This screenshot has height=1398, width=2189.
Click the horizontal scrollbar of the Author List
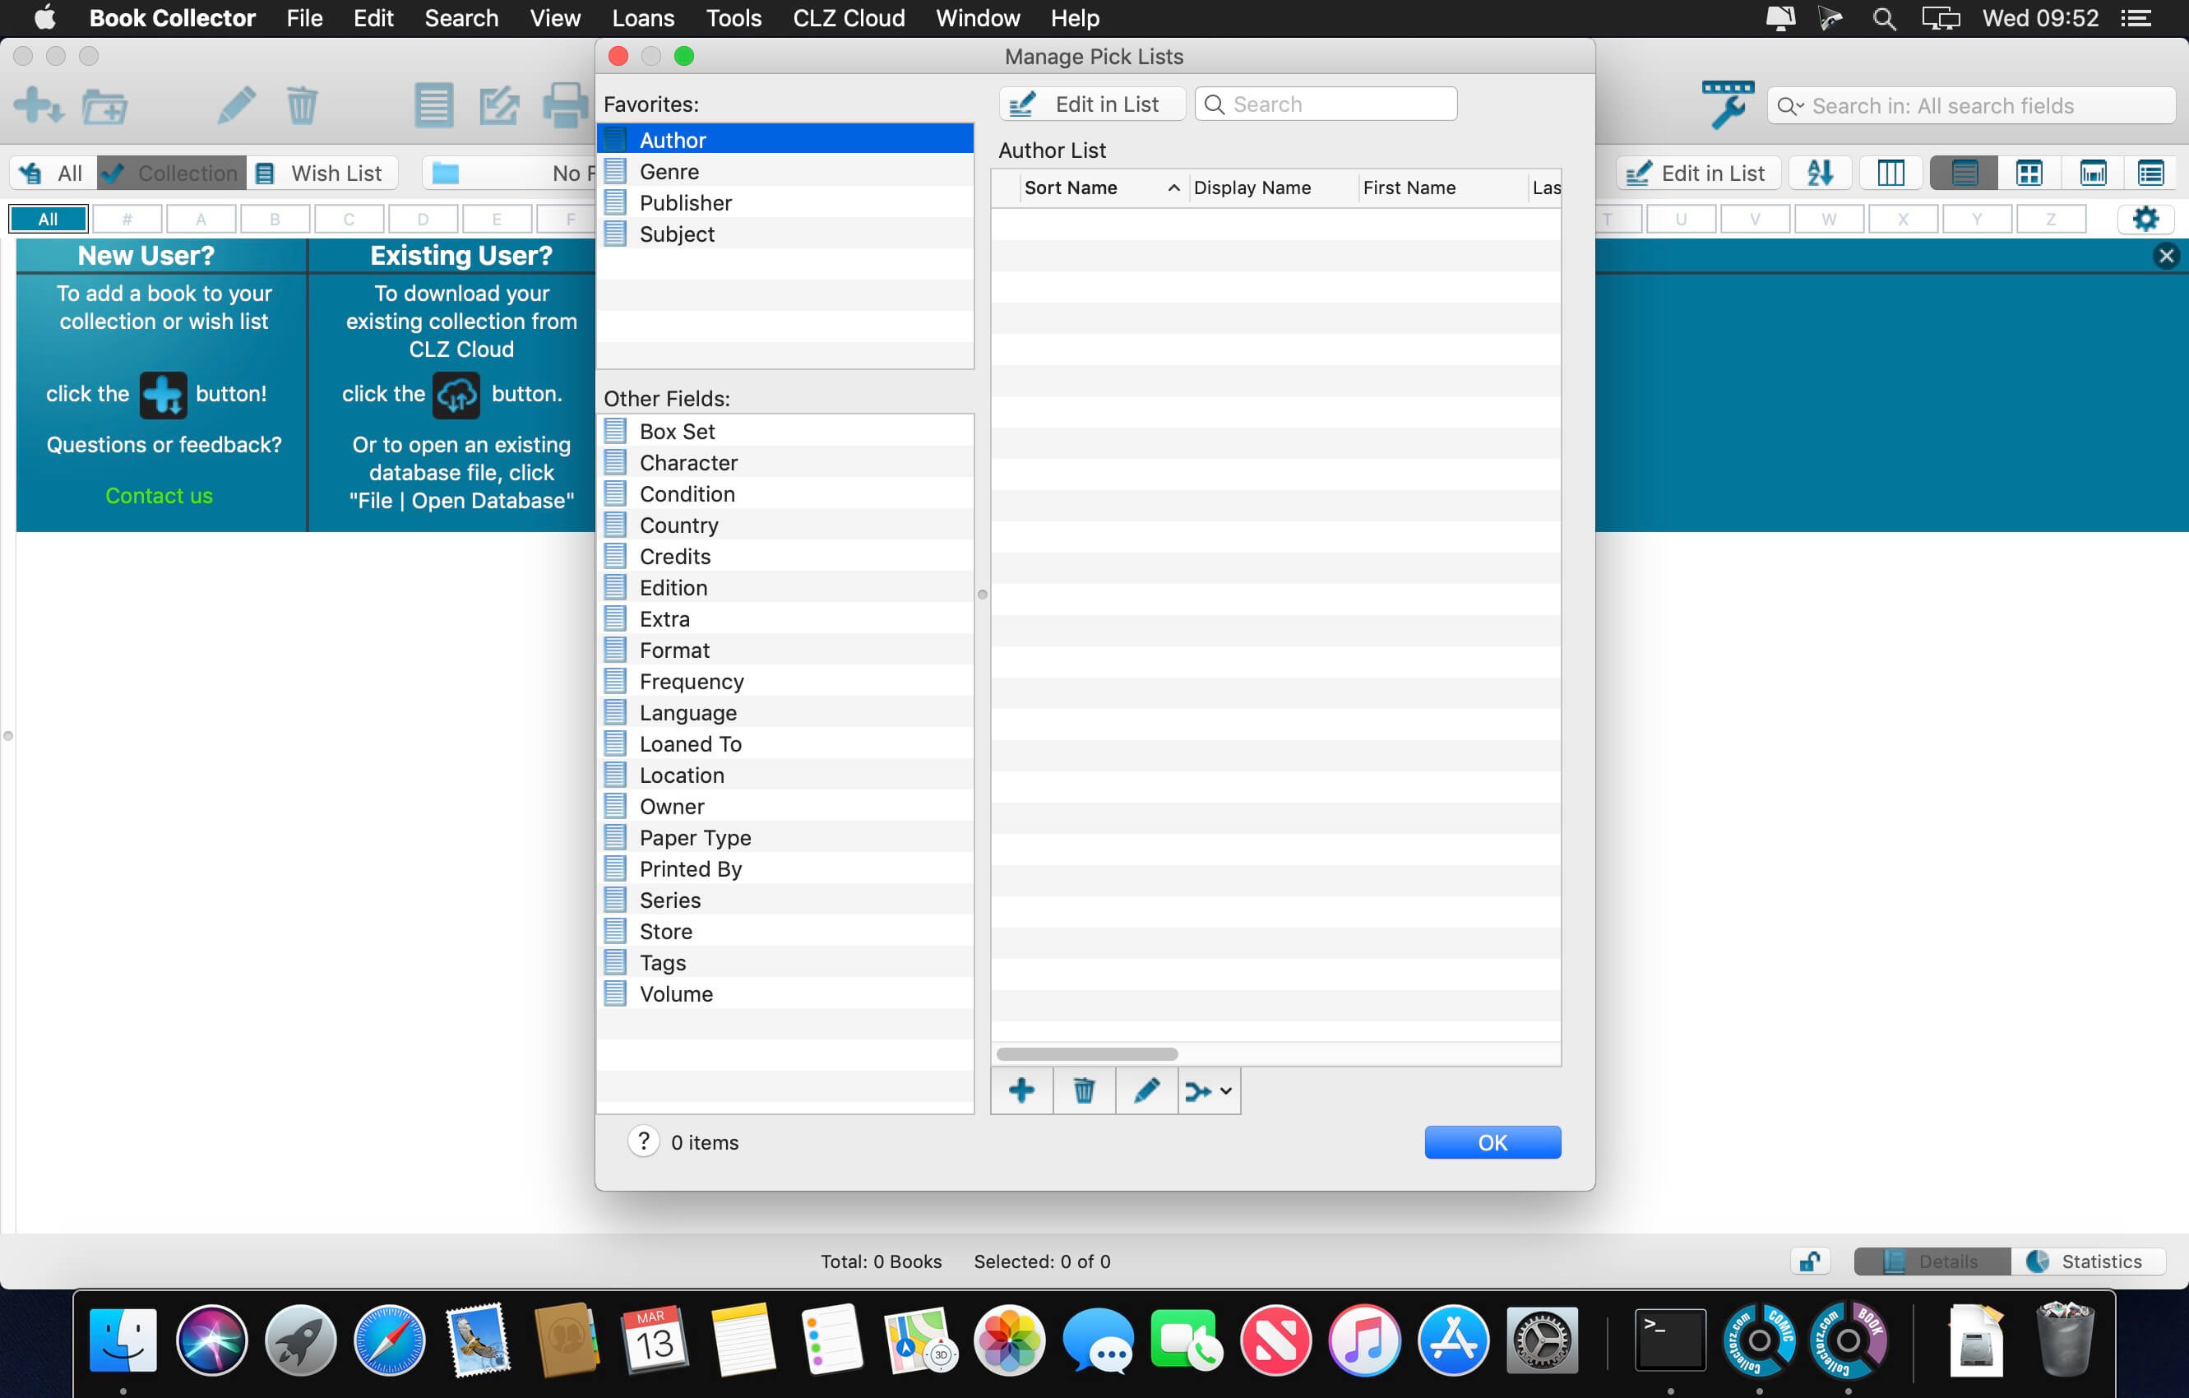(x=1086, y=1053)
